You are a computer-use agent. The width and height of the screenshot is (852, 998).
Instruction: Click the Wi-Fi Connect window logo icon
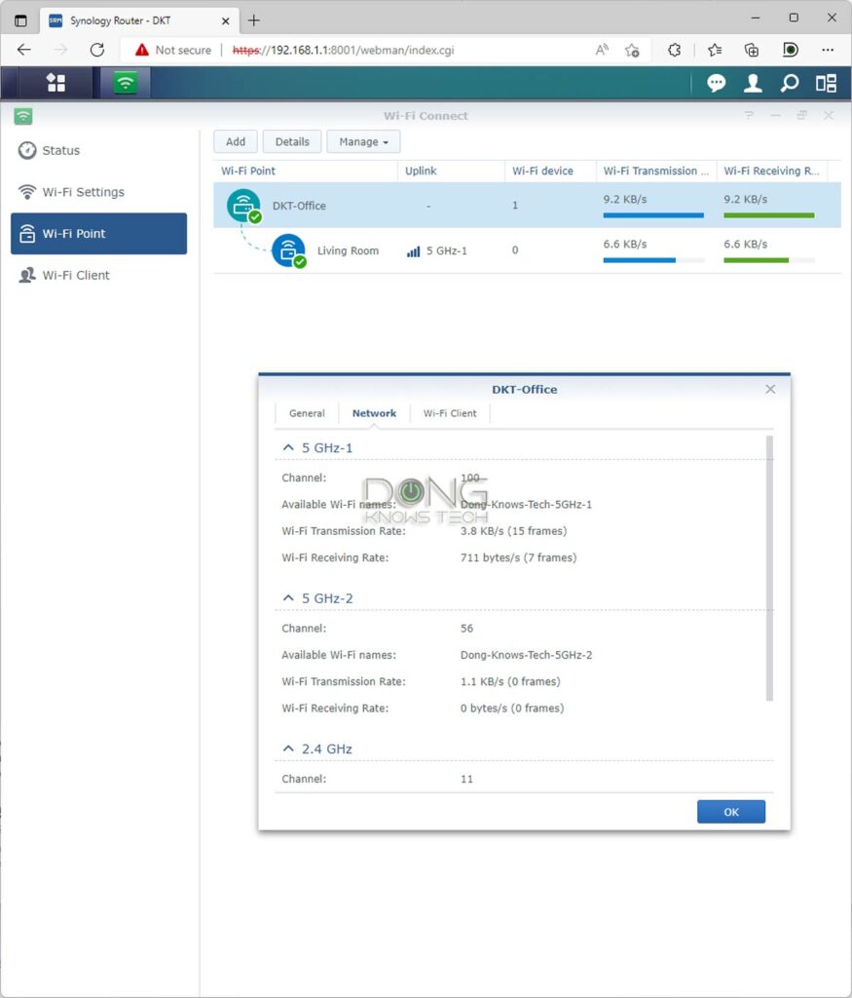click(23, 116)
